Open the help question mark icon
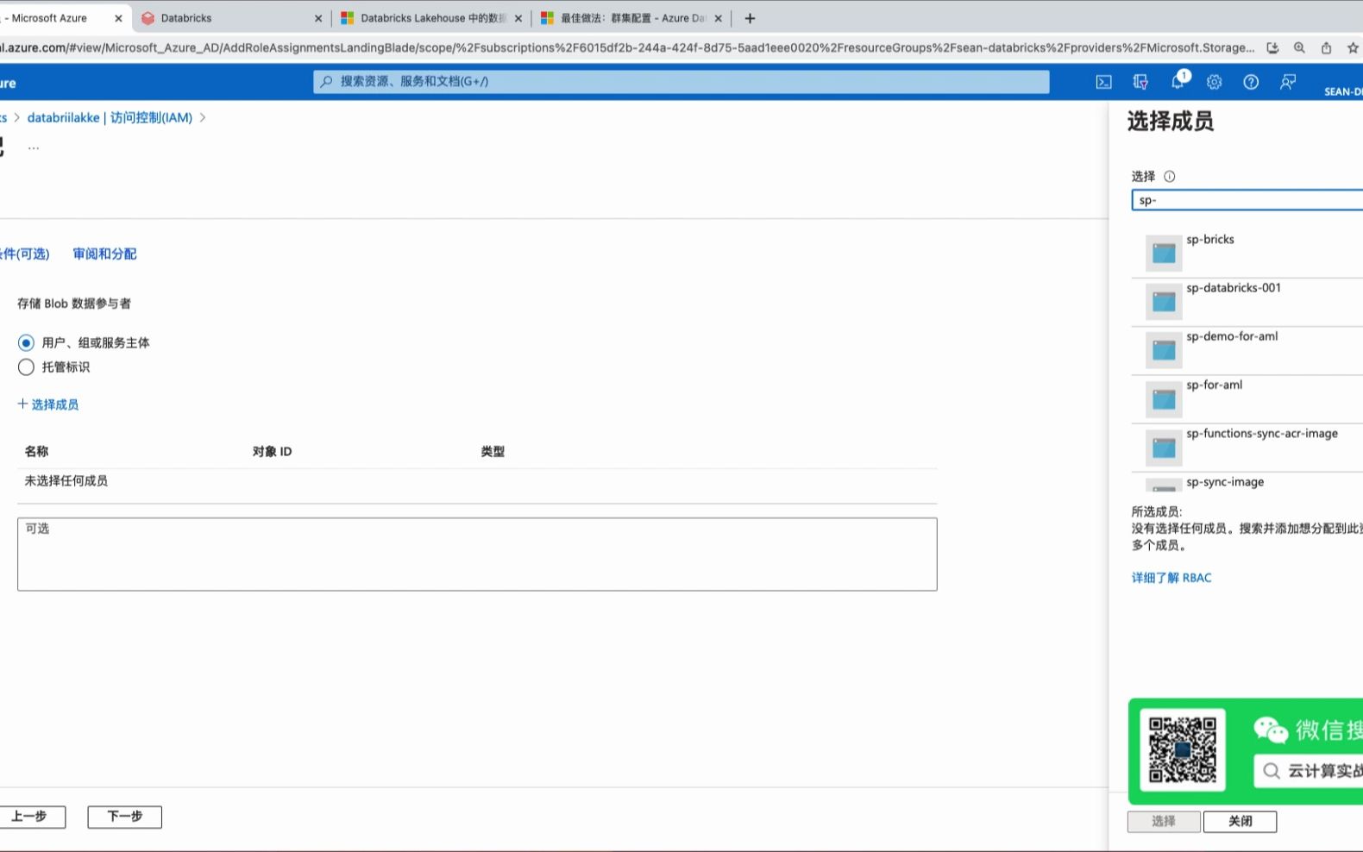Screen dimensions: 1363x852 pos(1251,82)
